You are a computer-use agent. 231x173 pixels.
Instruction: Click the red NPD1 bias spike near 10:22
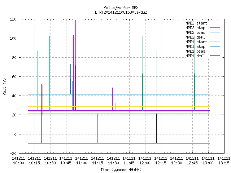pyautogui.click(x=43, y=100)
